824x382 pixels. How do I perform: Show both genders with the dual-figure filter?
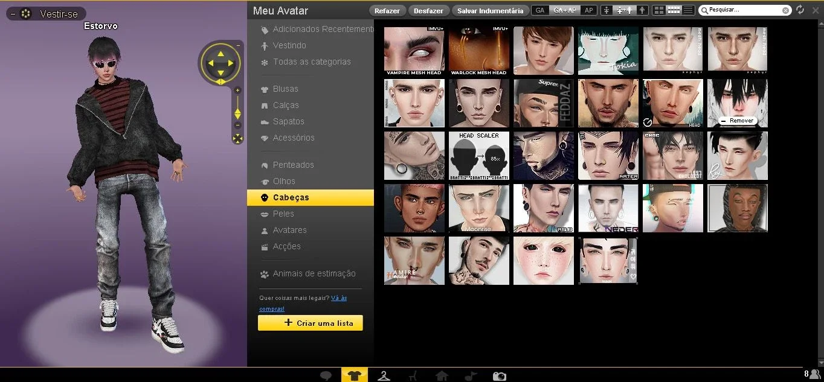click(x=625, y=10)
